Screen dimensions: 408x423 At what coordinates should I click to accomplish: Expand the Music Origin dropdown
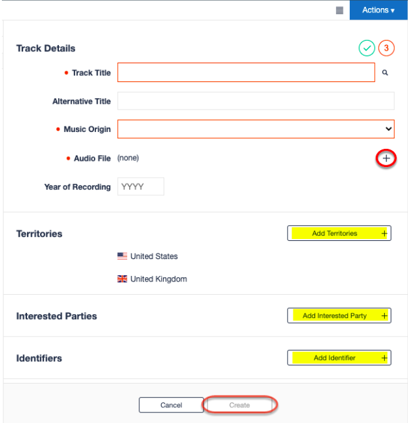click(256, 129)
